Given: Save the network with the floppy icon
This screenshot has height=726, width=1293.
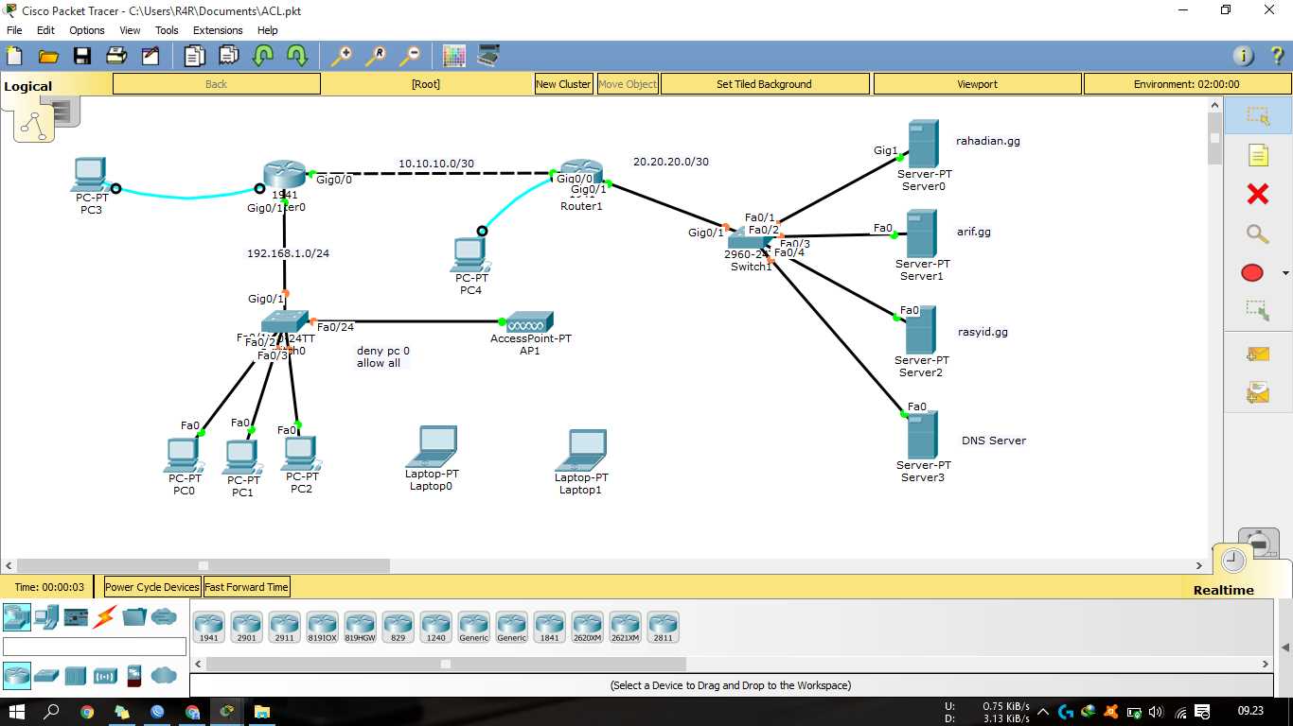Looking at the screenshot, I should [x=82, y=56].
